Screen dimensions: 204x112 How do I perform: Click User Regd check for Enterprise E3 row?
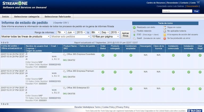coord(200,89)
